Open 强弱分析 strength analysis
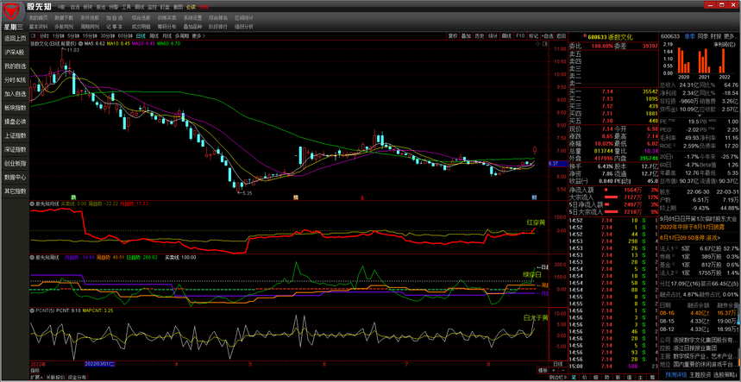 (244, 27)
